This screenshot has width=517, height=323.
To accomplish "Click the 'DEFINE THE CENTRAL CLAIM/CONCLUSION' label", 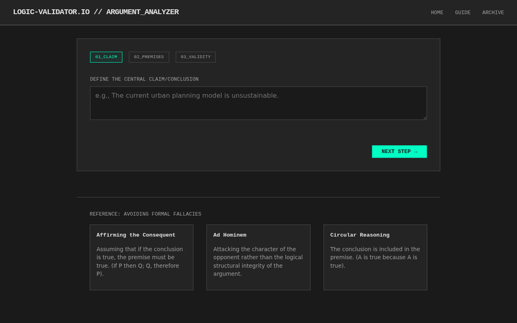I will pyautogui.click(x=144, y=79).
